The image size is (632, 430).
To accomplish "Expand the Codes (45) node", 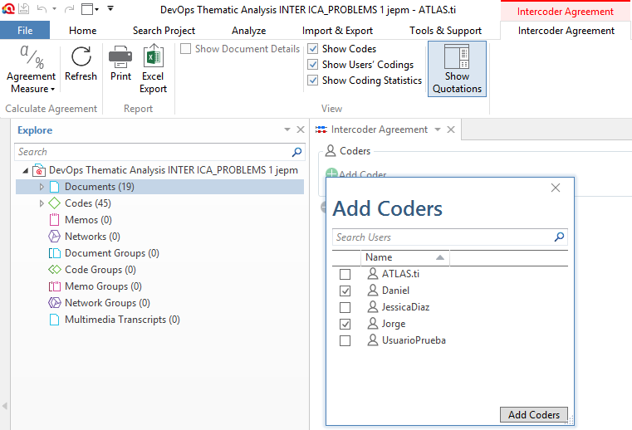I will pos(42,203).
